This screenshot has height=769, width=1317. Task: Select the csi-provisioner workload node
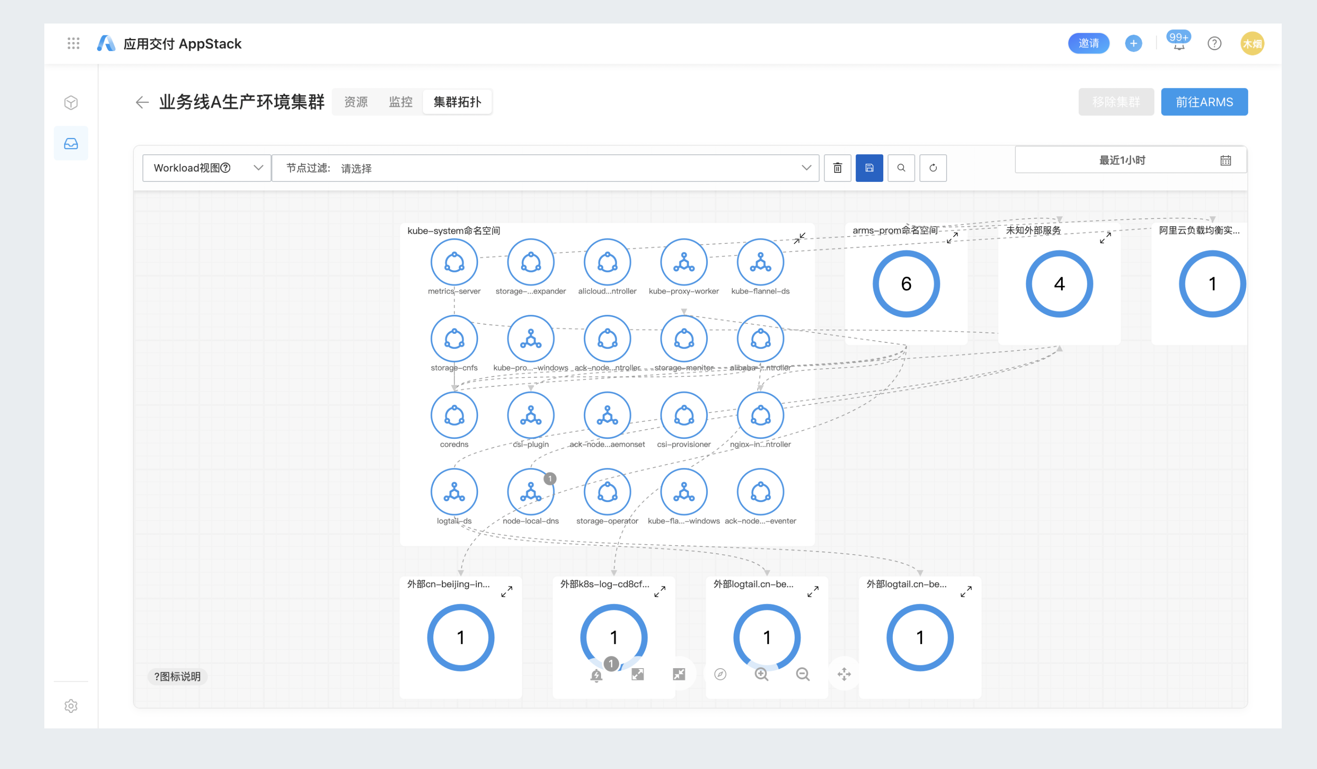point(684,416)
